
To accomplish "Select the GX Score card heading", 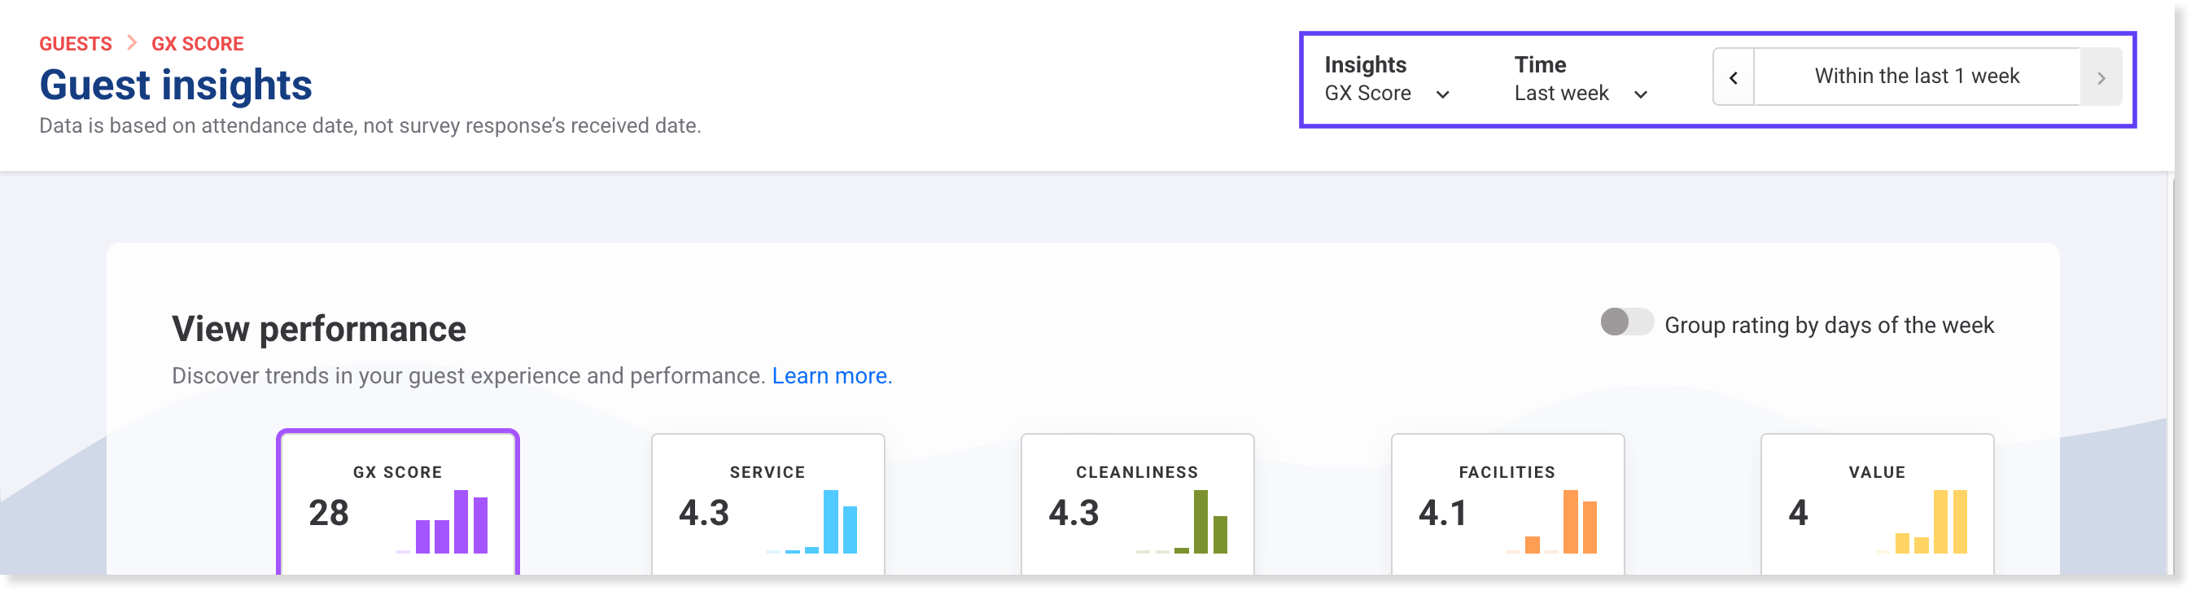I will [397, 472].
